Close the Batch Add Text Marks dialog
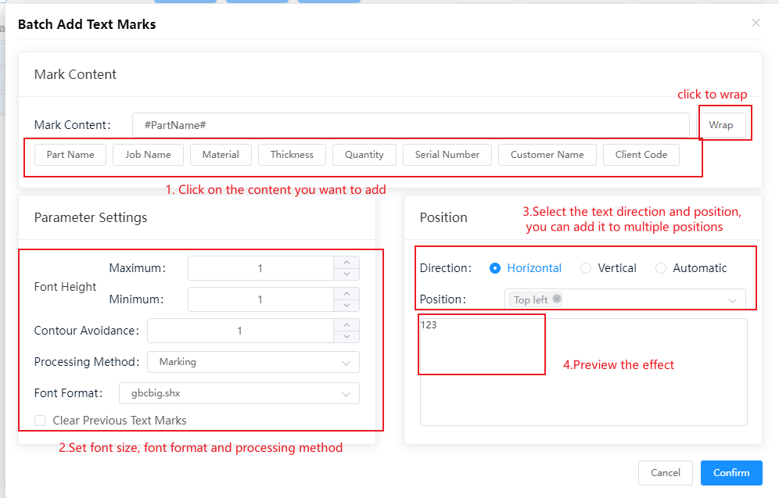The image size is (779, 498). [x=756, y=23]
